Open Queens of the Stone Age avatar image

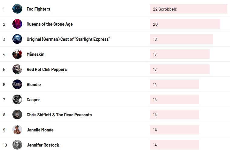coord(17,24)
